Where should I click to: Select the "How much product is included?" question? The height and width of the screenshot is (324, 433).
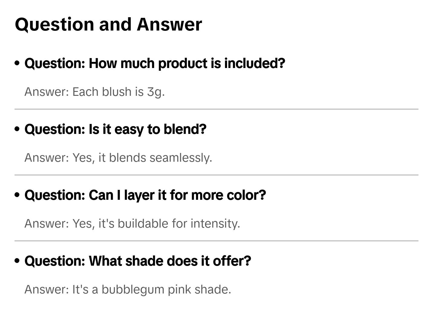click(155, 63)
